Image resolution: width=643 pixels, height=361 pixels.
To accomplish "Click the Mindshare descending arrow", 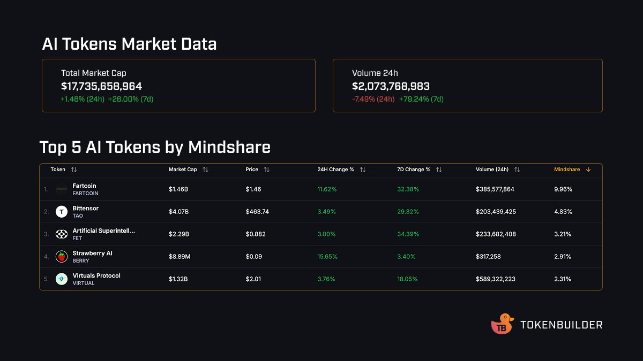I will (588, 170).
